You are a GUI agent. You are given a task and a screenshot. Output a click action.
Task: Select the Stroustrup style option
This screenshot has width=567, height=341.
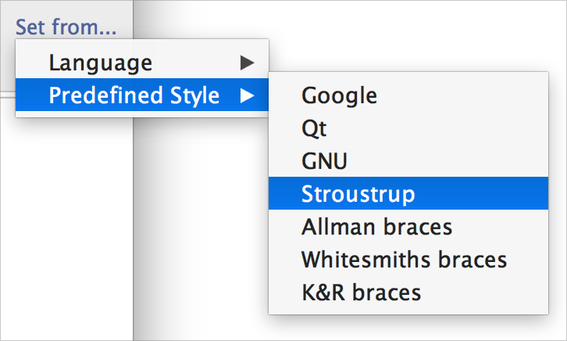pyautogui.click(x=408, y=193)
